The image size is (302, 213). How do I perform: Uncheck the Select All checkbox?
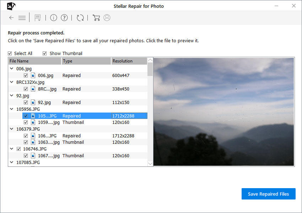tap(10, 53)
